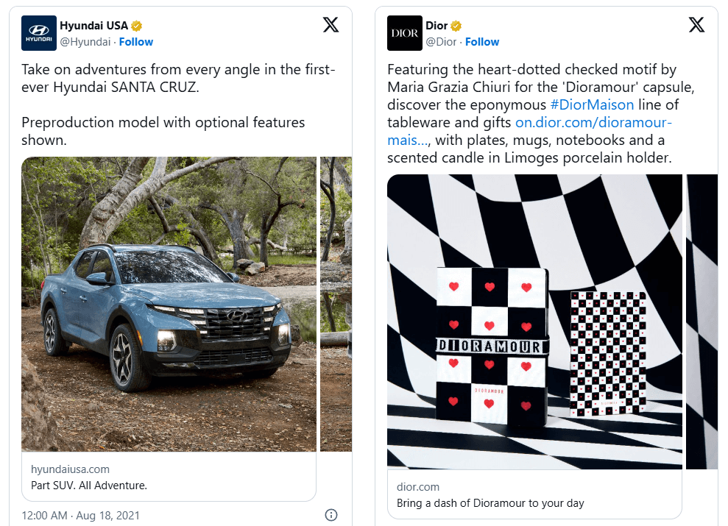Viewport: 728px width, 526px height.
Task: Open the dior.com link card
Action: 534,494
